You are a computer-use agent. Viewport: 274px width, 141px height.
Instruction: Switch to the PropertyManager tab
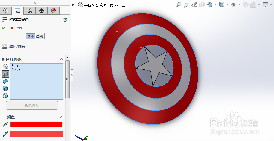click(x=17, y=11)
